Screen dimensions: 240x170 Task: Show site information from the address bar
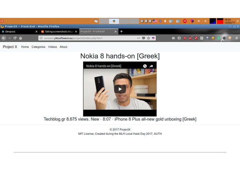coord(41,38)
